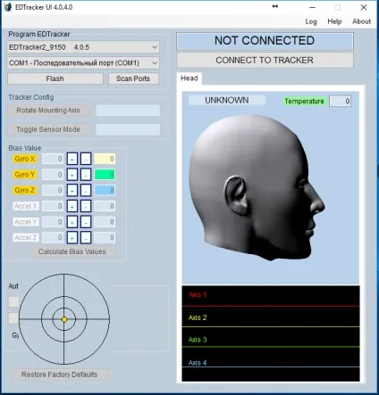Screen dimensions: 379x395
Task: Increase Gyro Z bias with plus
Action: click(72, 191)
